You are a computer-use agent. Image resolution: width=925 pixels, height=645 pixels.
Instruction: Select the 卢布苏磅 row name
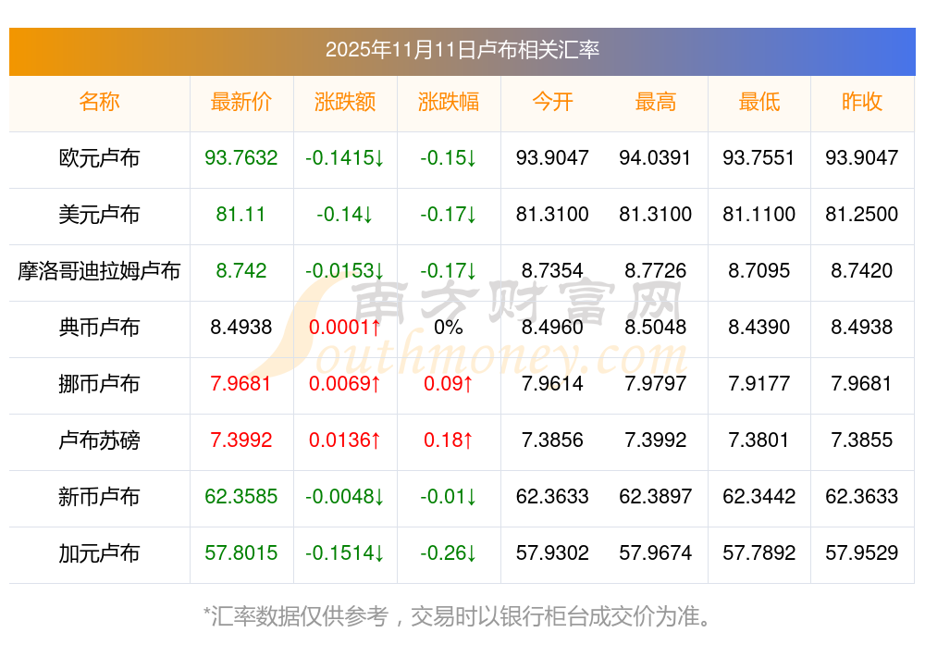click(99, 440)
